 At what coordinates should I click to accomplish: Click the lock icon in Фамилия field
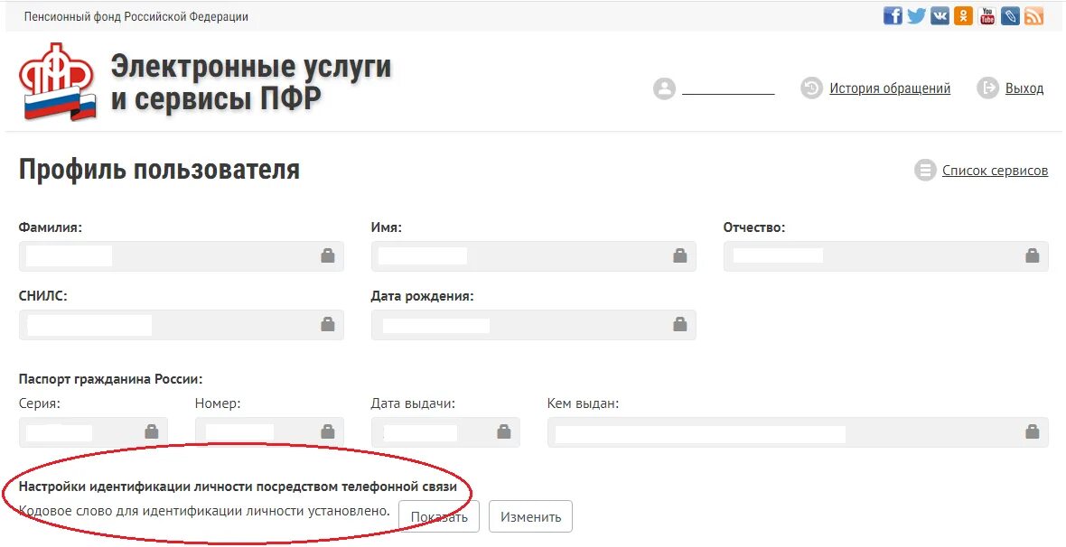click(x=328, y=255)
